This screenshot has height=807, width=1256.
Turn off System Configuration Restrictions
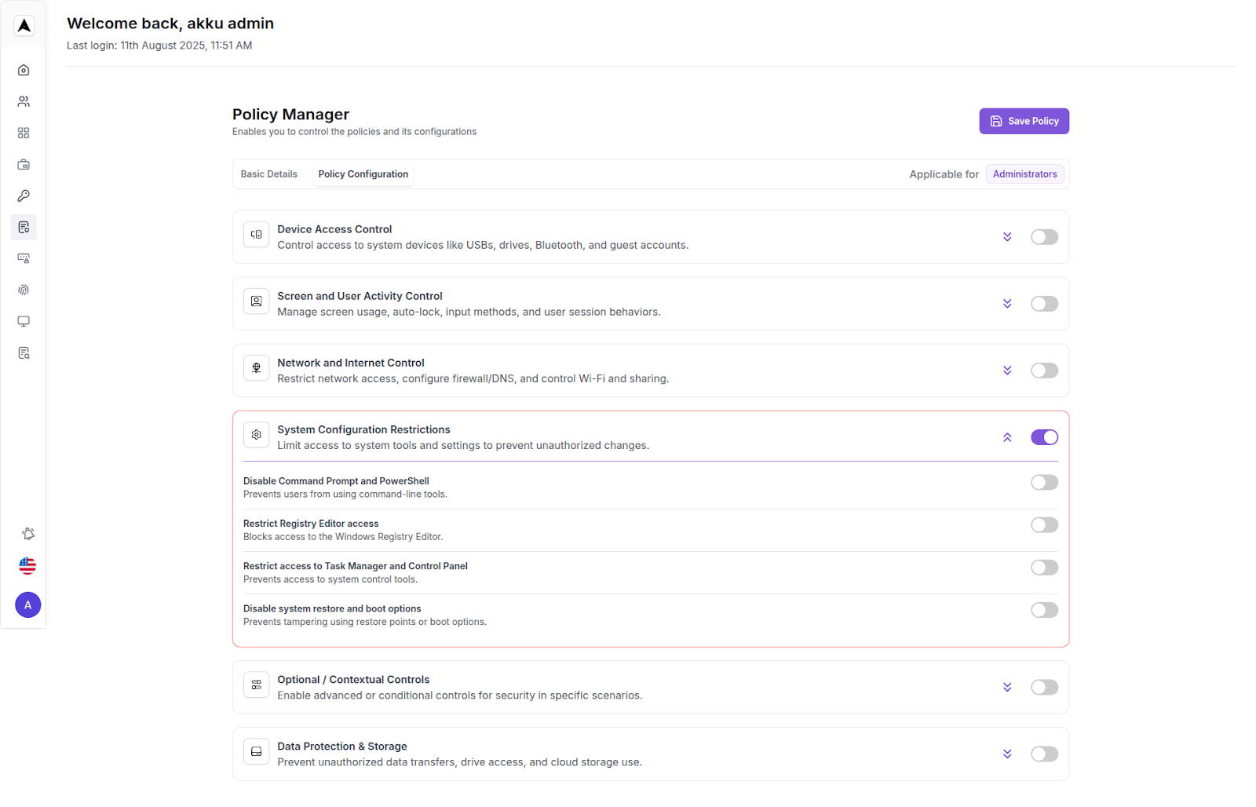point(1044,437)
